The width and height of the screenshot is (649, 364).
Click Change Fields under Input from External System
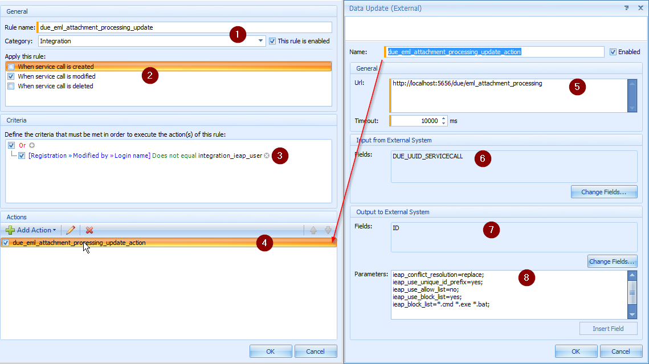(x=604, y=192)
